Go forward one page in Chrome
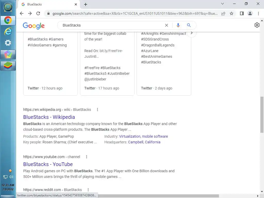 (30, 13)
